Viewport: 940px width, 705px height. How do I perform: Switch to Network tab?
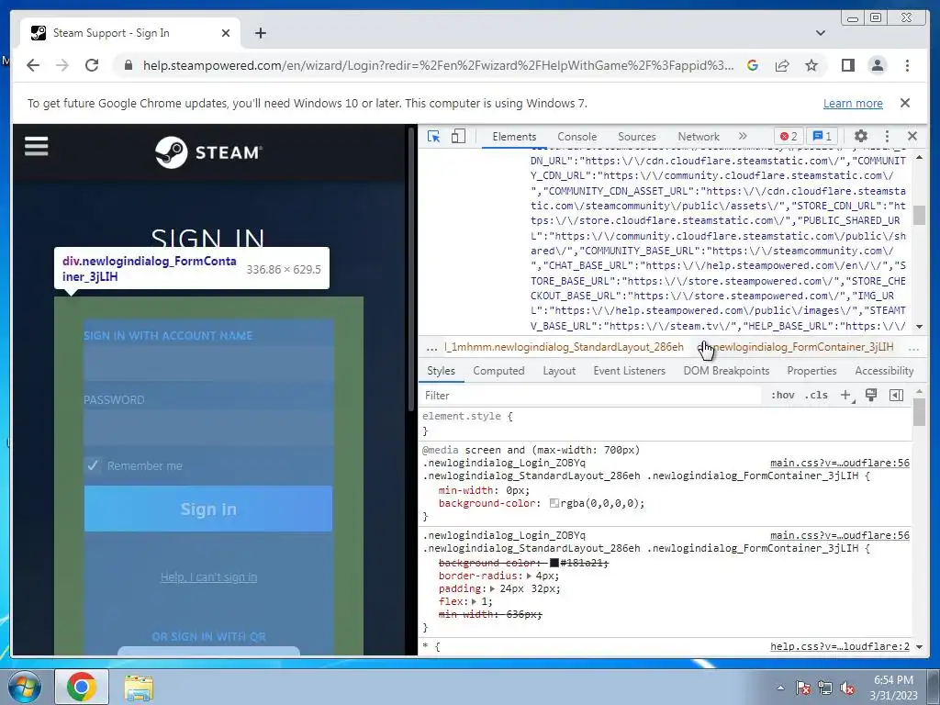tap(699, 137)
